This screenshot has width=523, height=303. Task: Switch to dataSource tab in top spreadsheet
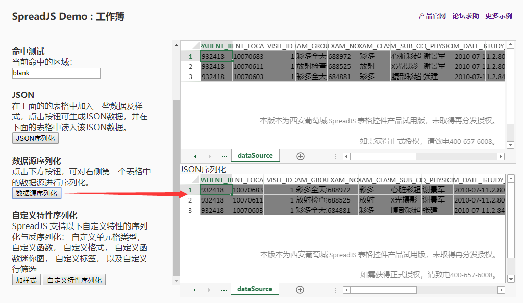tap(255, 156)
